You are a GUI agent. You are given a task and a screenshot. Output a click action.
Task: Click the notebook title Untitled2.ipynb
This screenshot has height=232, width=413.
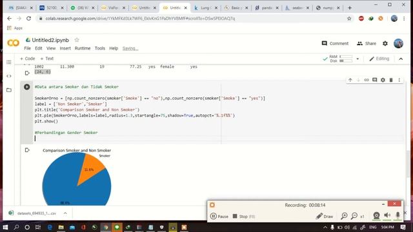(50, 40)
